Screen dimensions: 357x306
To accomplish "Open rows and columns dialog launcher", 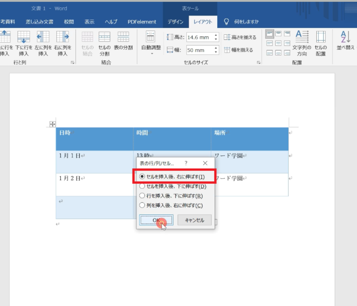I will pyautogui.click(x=73, y=63).
